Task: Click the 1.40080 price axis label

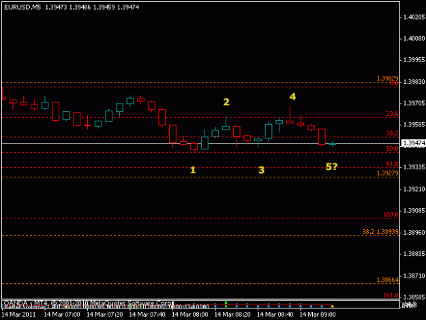Action: point(414,39)
